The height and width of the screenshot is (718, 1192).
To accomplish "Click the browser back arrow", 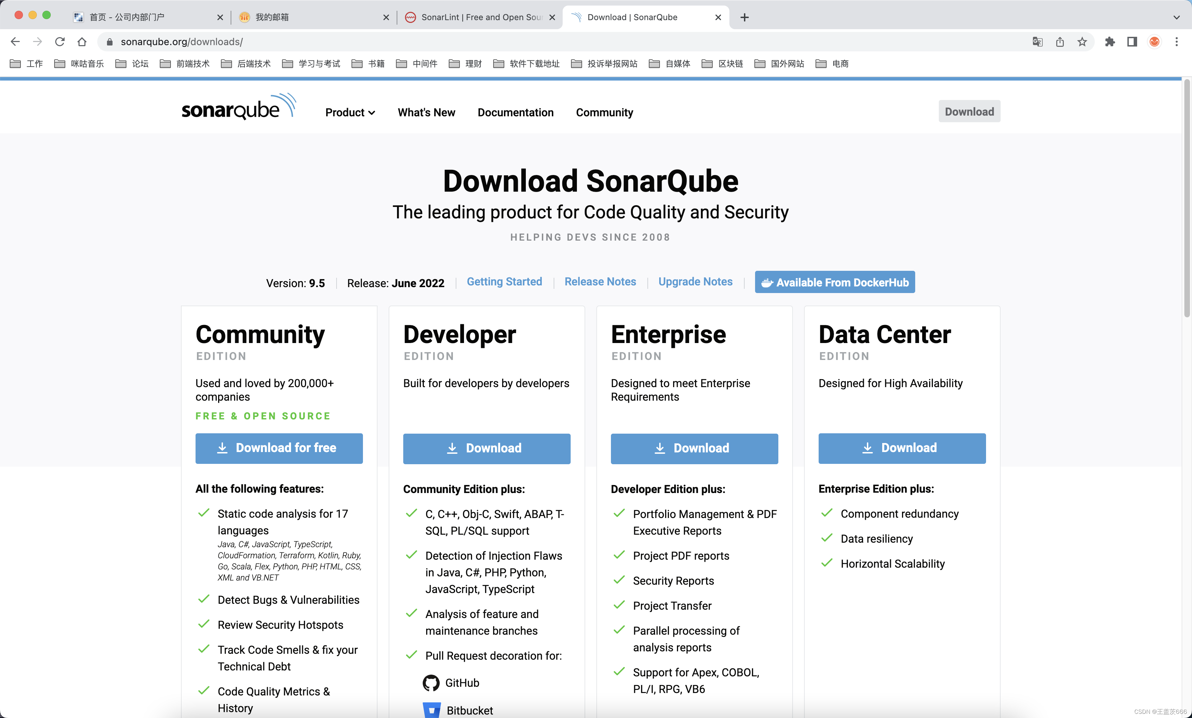I will [x=15, y=42].
